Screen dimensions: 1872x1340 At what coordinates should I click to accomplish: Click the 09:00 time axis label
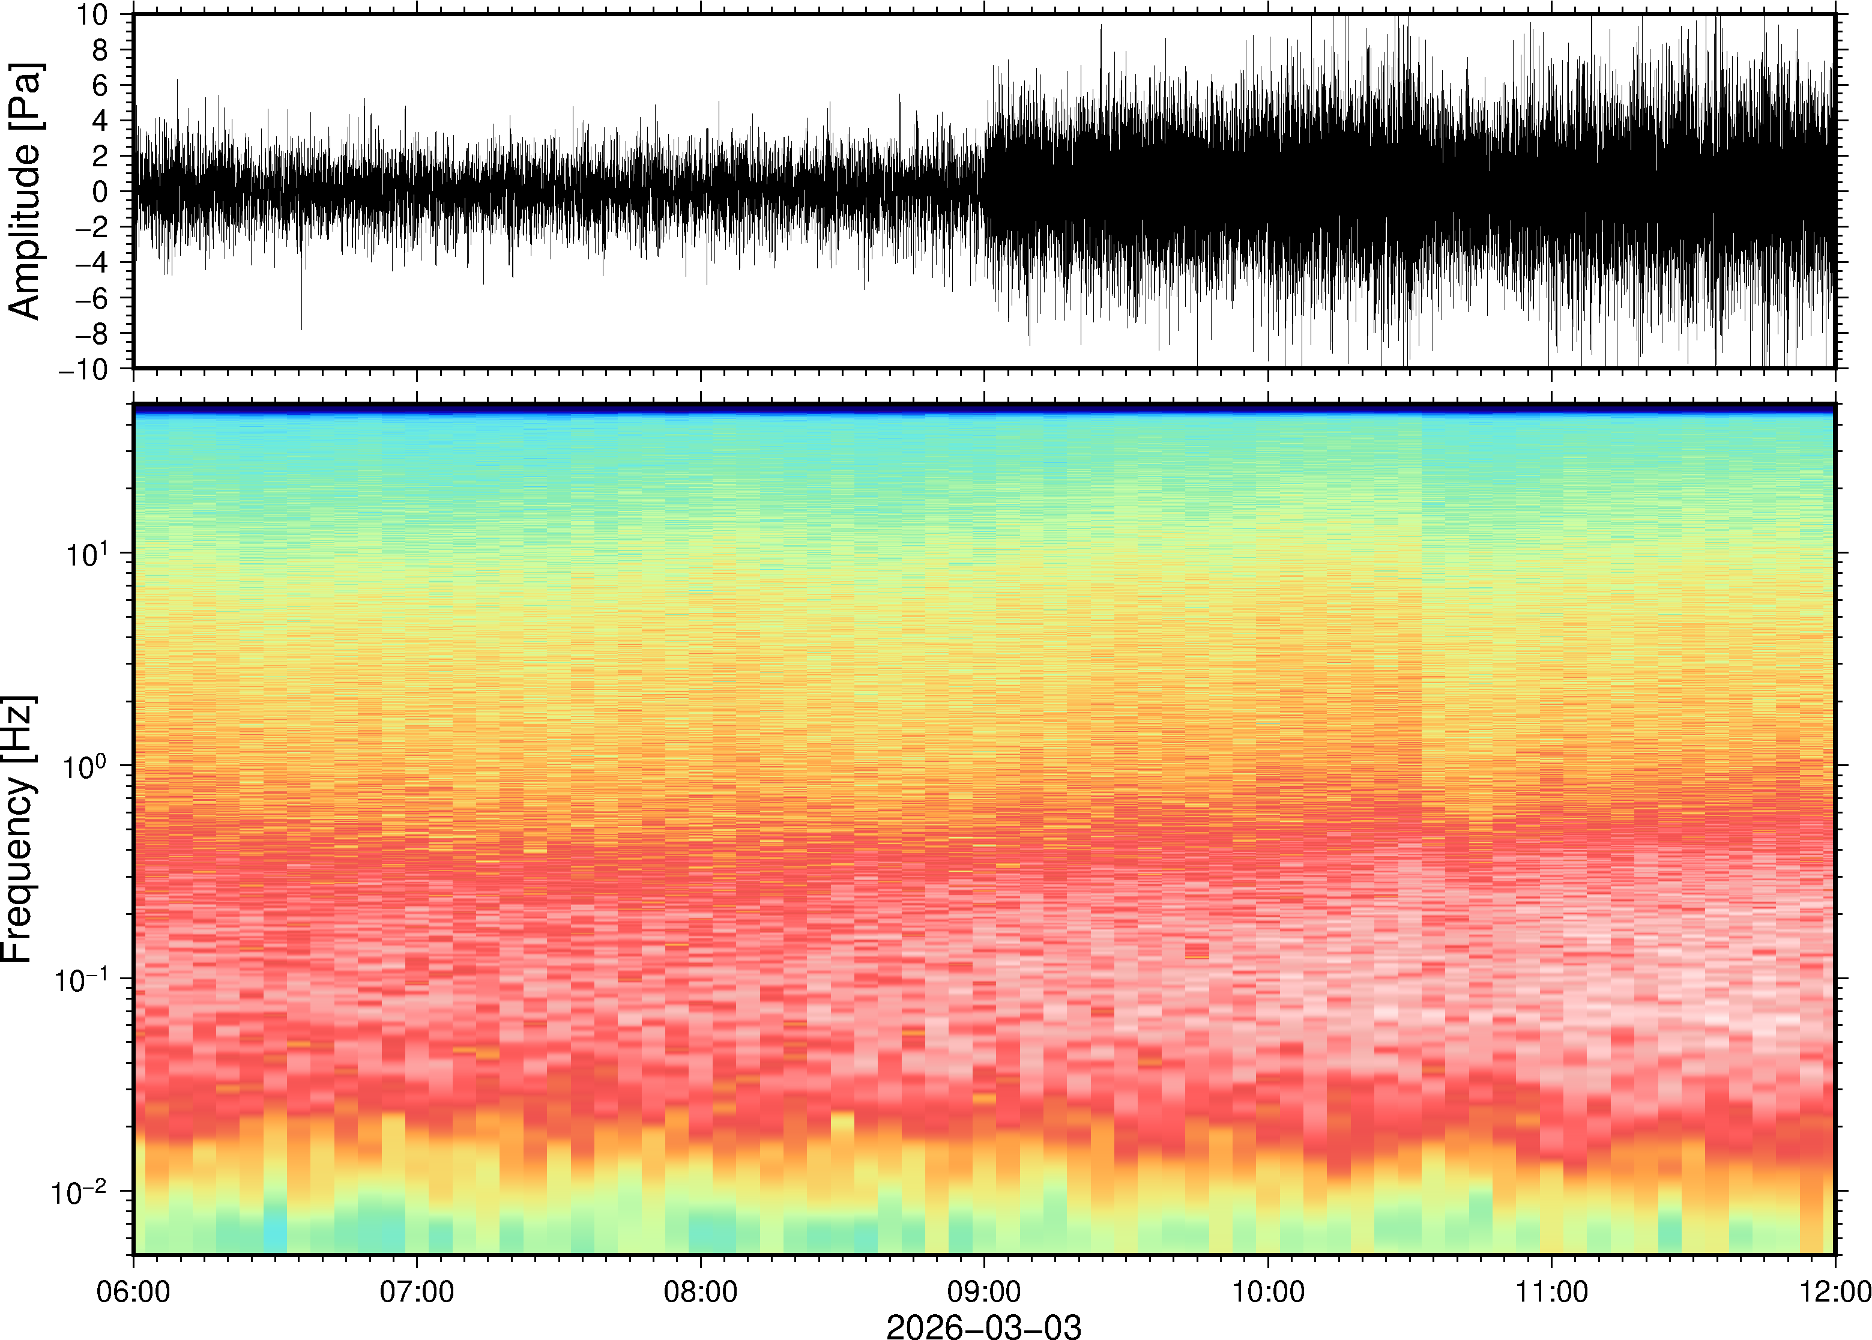pyautogui.click(x=983, y=1291)
